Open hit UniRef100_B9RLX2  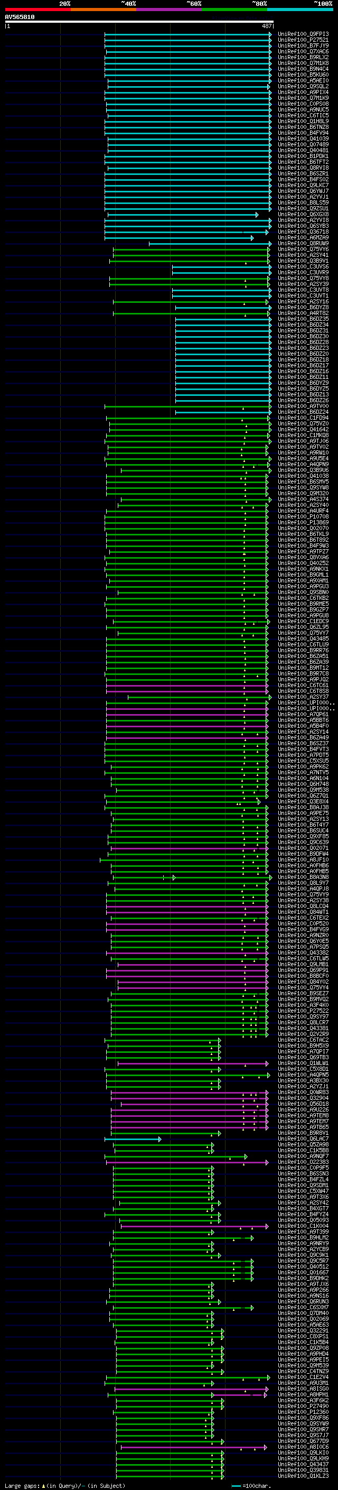303,57
